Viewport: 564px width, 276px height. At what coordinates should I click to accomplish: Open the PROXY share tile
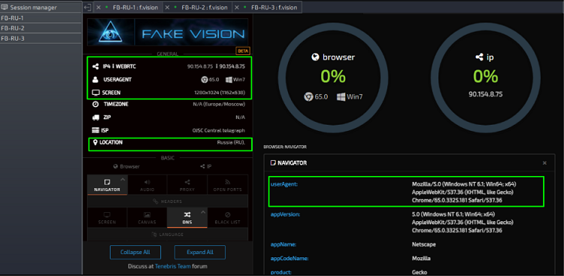[187, 185]
